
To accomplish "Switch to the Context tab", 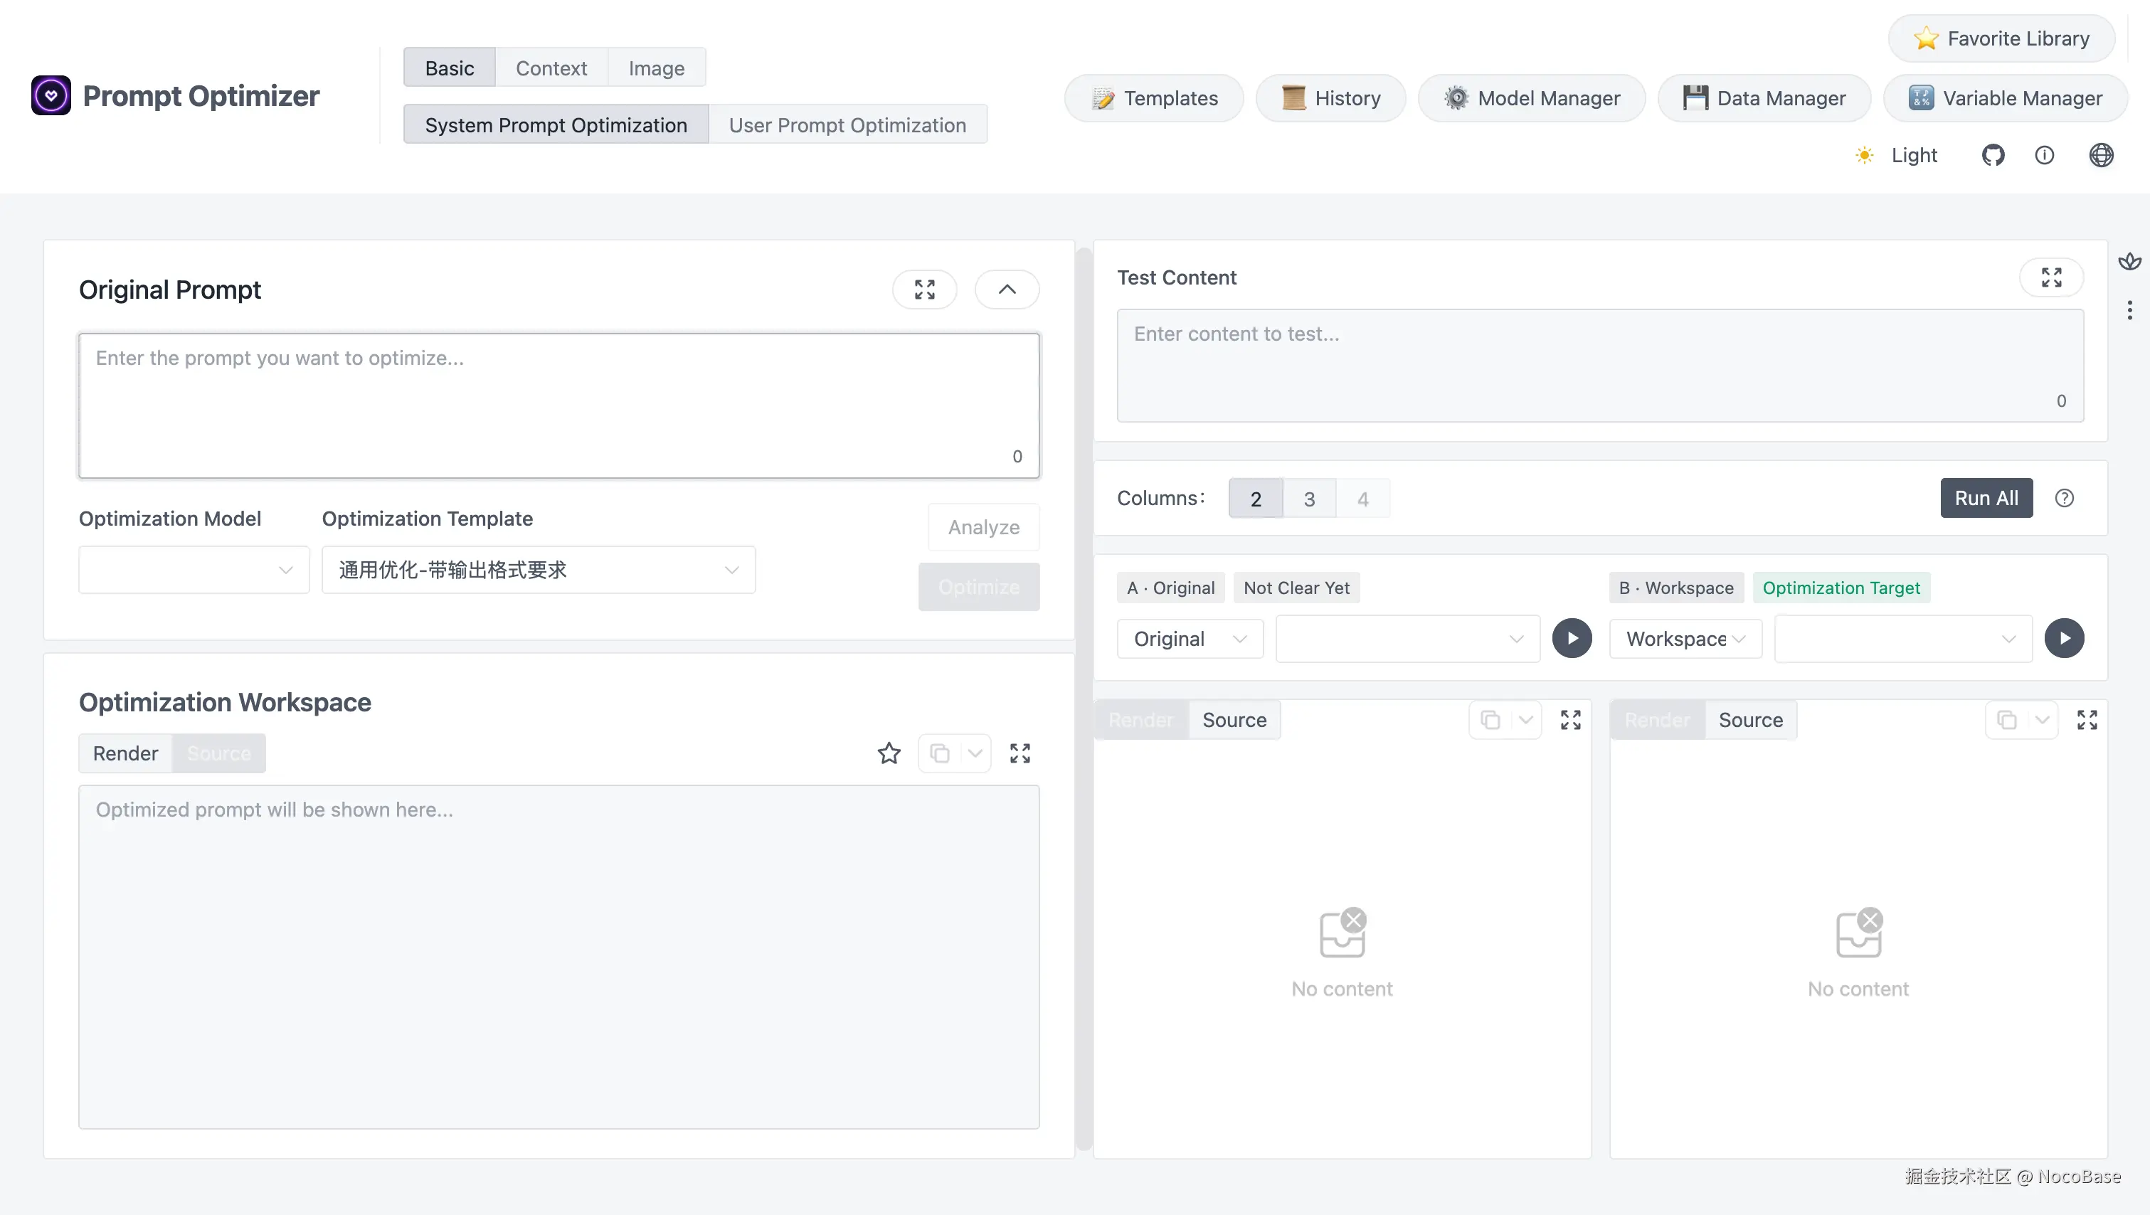I will [x=551, y=68].
